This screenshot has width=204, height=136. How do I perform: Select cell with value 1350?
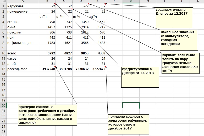click(x=81, y=22)
